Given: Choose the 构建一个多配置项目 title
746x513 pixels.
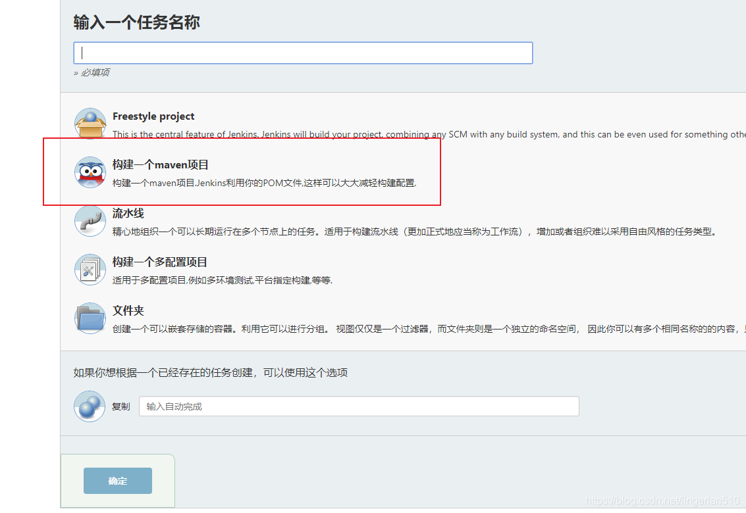Looking at the screenshot, I should [x=160, y=262].
